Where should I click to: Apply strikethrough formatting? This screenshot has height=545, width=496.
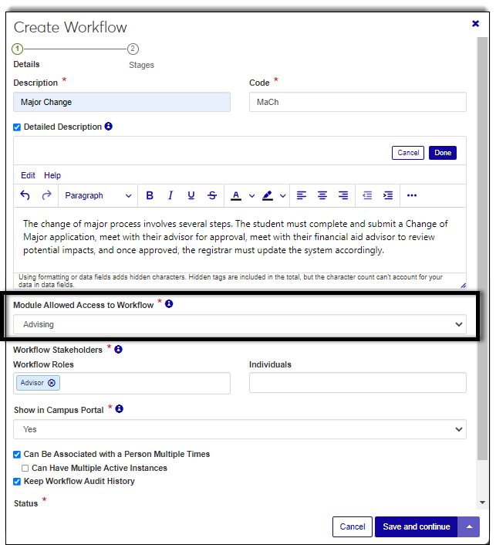[x=212, y=195]
